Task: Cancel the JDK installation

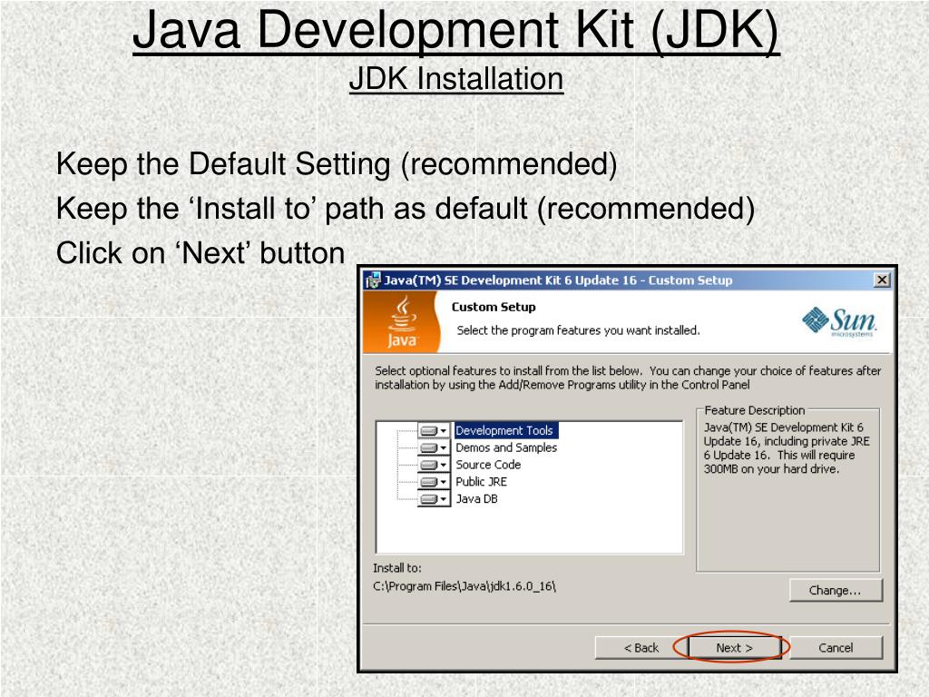Action: click(x=836, y=647)
